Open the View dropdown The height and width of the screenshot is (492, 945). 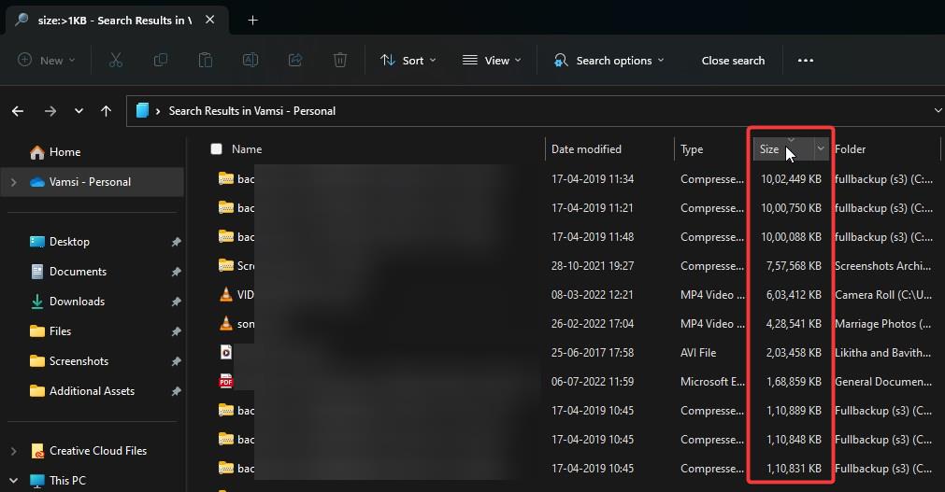tap(491, 61)
